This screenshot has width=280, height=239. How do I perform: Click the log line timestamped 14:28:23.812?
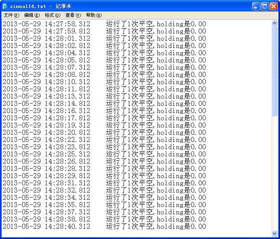[x=104, y=147]
